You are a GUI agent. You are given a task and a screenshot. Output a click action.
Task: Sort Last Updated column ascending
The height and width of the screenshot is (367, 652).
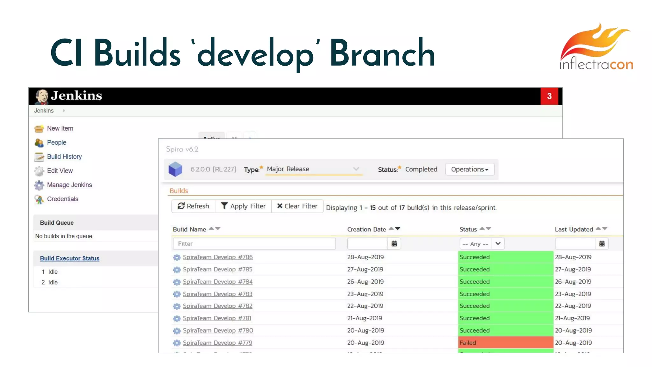click(x=598, y=228)
